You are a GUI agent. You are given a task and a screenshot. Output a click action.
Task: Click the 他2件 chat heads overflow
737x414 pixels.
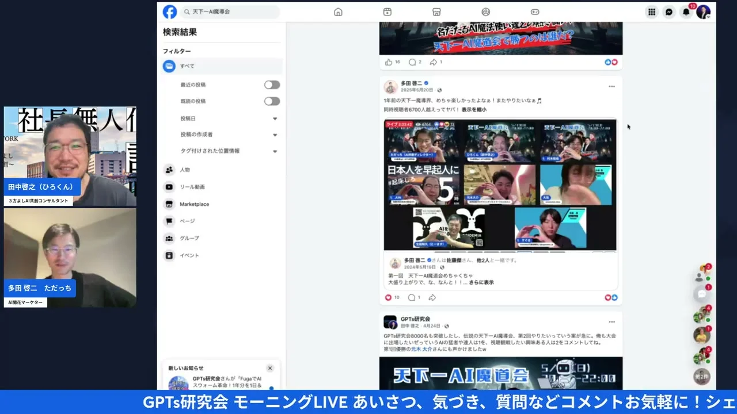point(701,377)
